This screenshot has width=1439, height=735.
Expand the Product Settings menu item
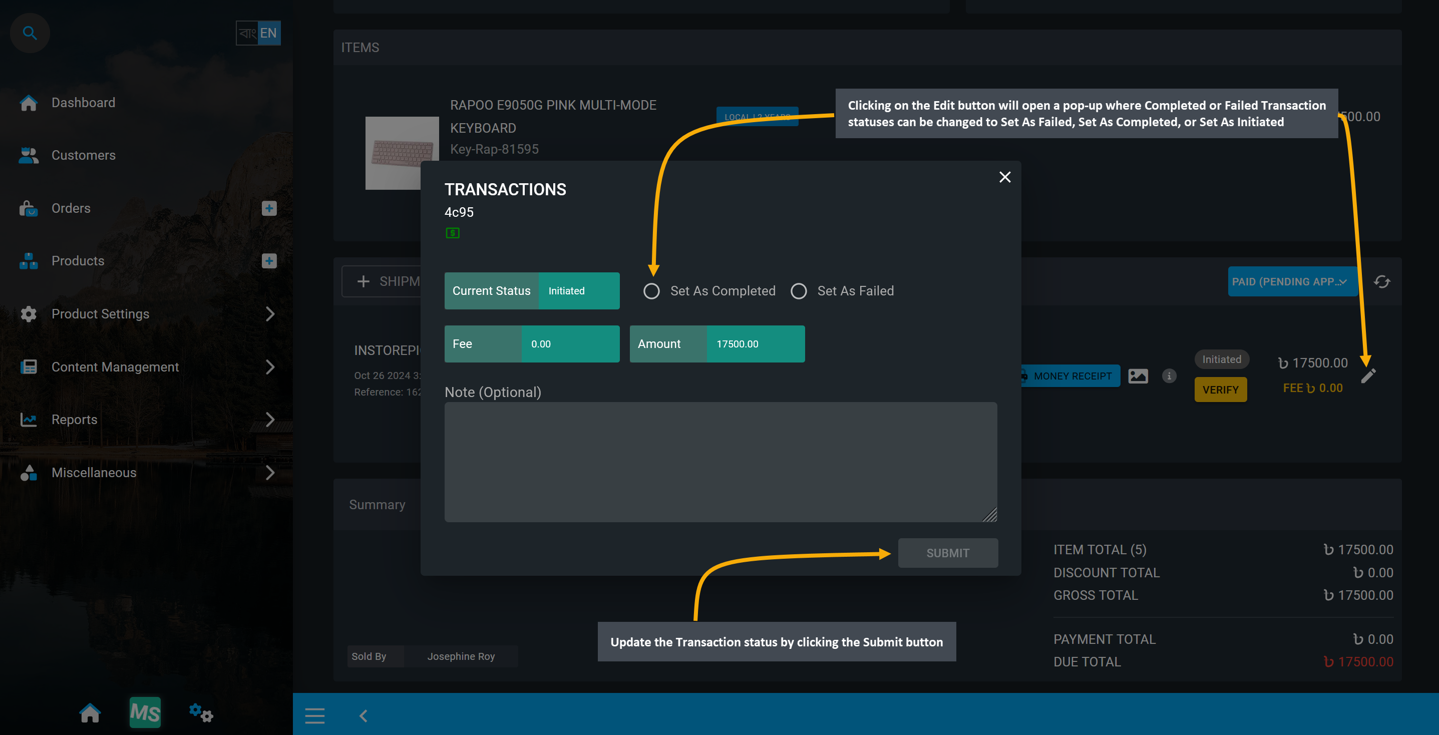click(271, 313)
